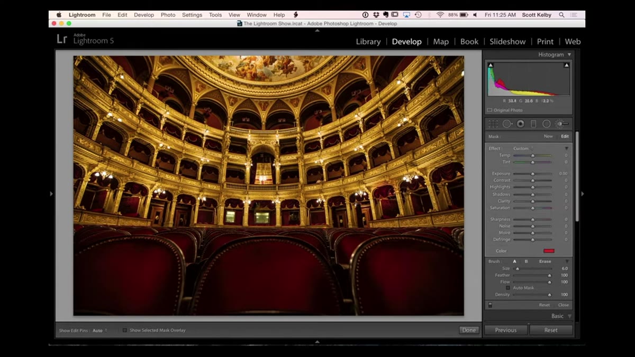Open AirPlay display menu icon
The width and height of the screenshot is (635, 357).
[406, 15]
